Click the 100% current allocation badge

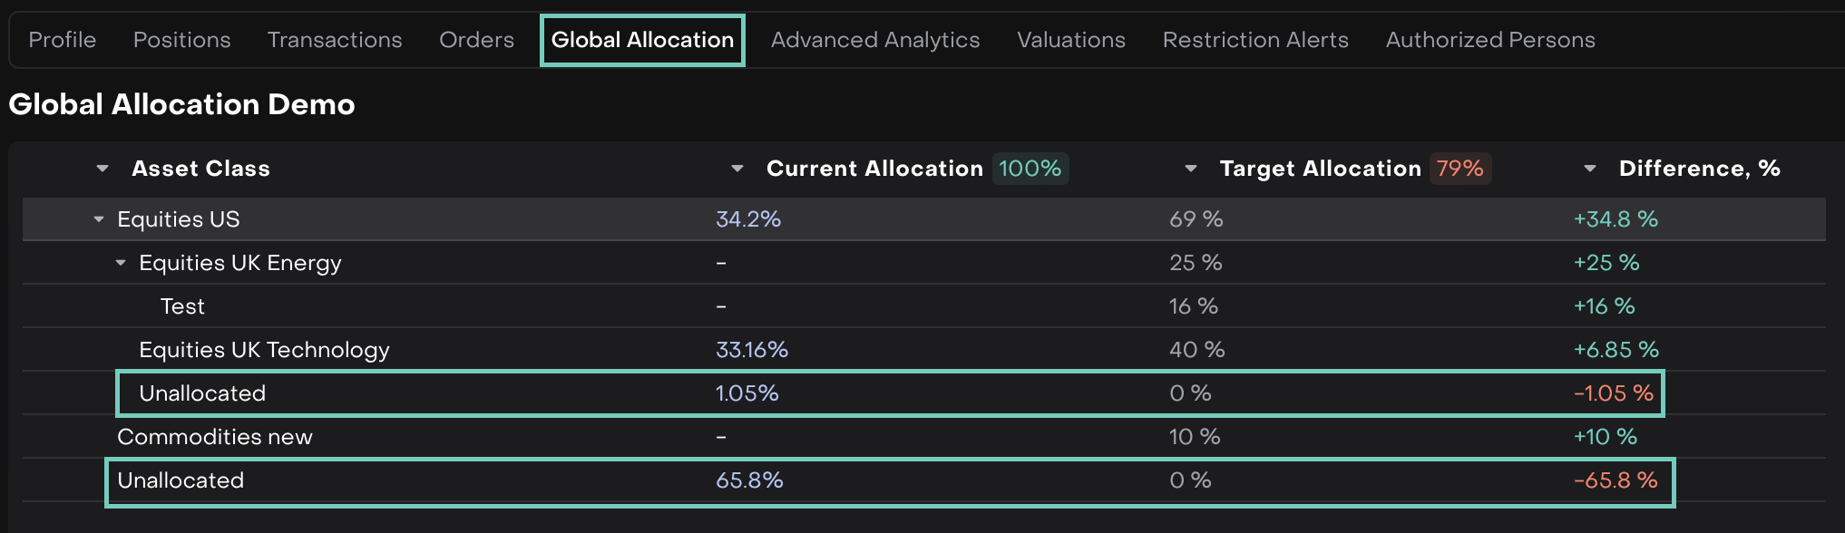[1030, 169]
